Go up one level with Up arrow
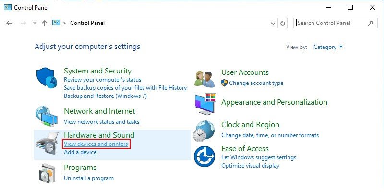The height and width of the screenshot is (192, 384). coord(45,23)
